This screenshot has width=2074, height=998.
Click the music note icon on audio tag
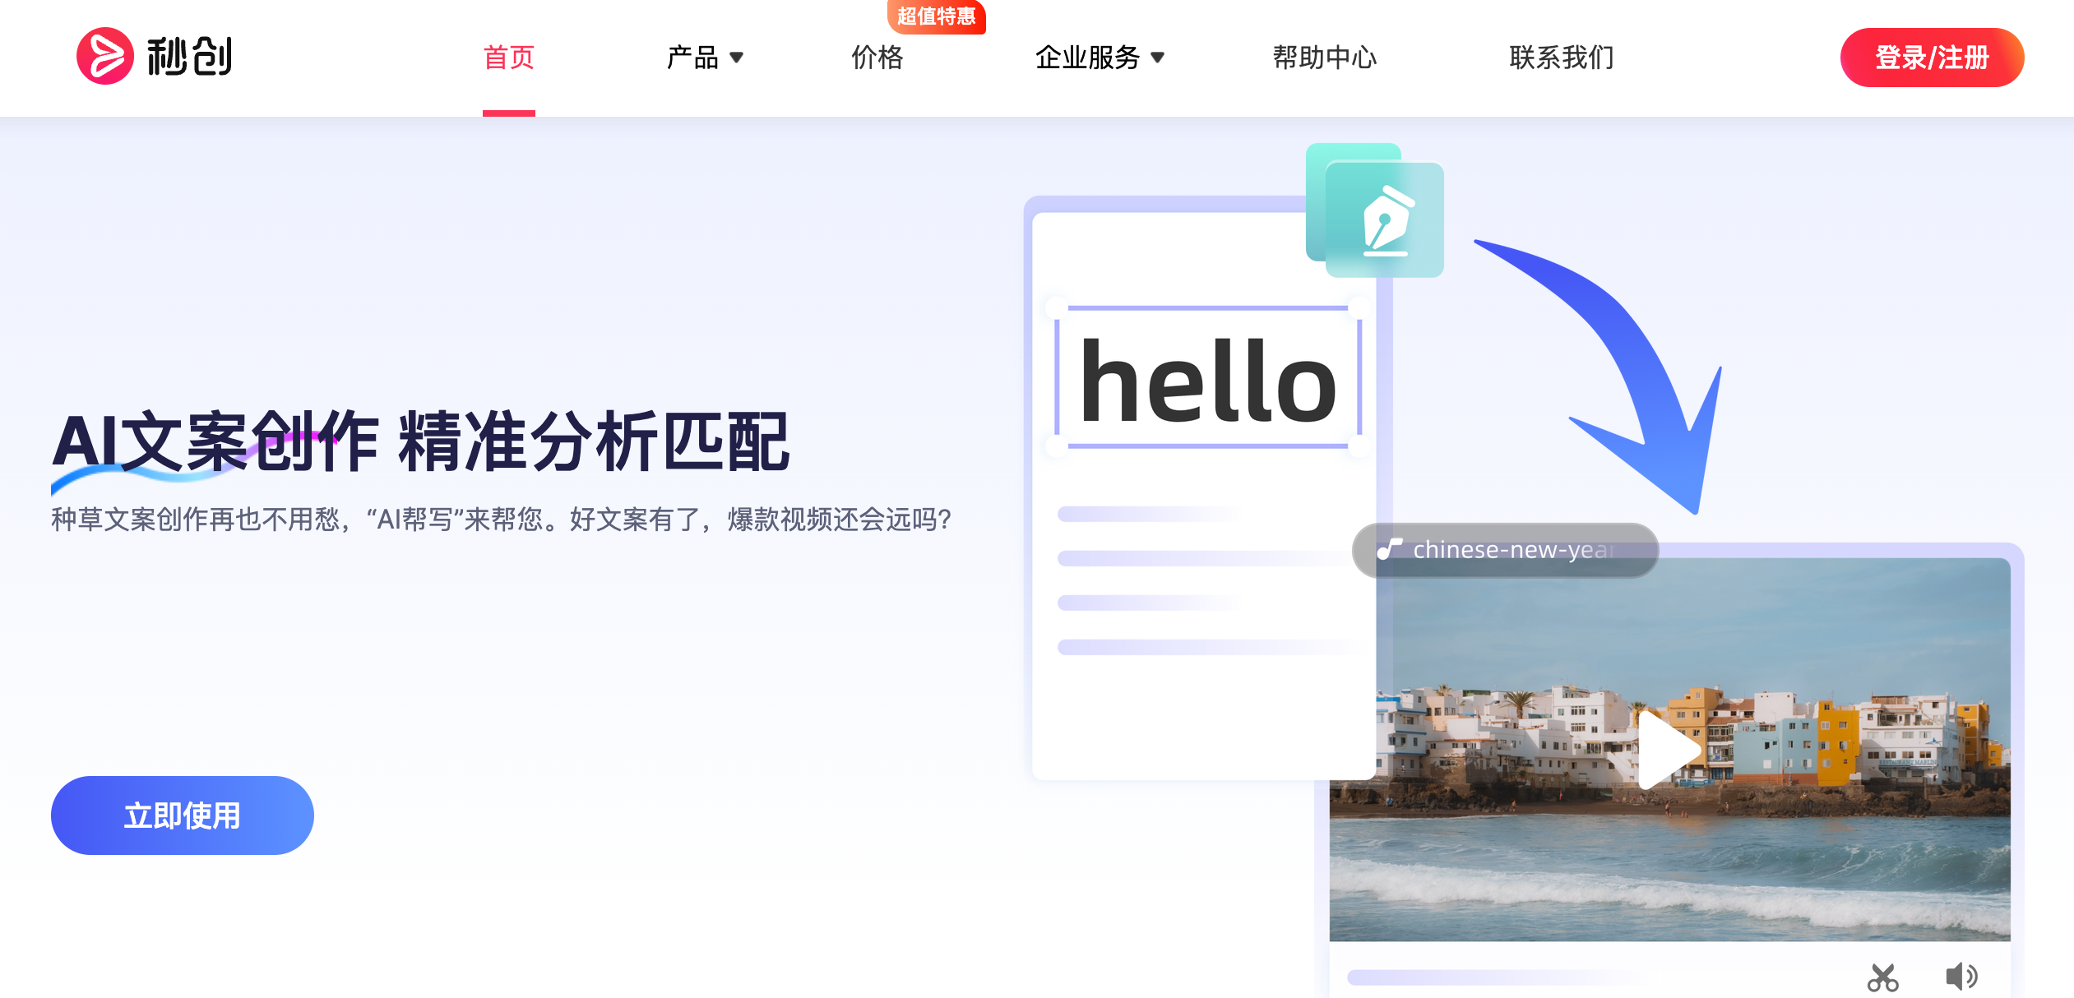(1390, 549)
